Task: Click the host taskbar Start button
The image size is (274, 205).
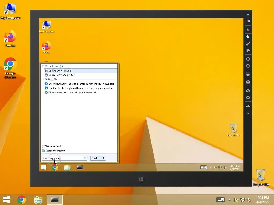Action: 6,200
